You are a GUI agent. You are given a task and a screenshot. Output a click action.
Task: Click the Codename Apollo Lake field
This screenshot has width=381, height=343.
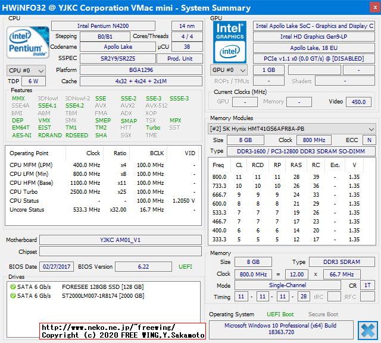point(118,47)
